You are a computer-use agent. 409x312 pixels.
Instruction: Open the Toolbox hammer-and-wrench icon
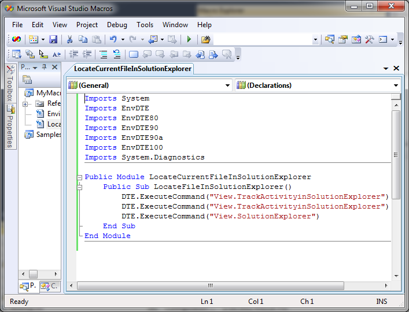pyautogui.click(x=369, y=40)
